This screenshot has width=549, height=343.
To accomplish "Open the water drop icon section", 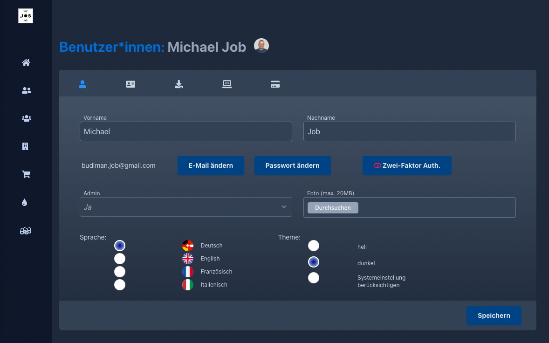I will pos(25,202).
